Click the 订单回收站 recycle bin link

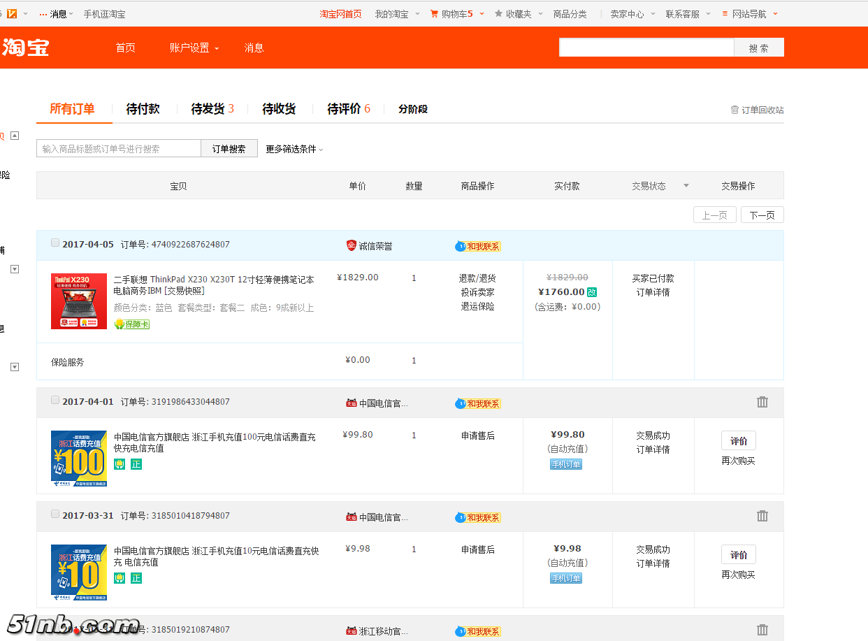pos(757,110)
